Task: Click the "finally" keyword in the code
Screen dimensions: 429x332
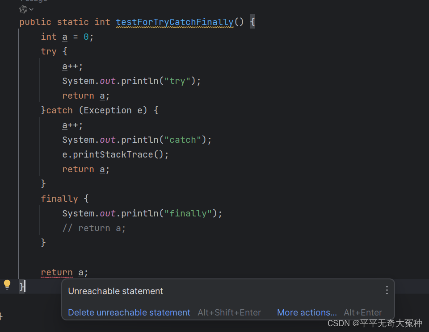Action: (x=59, y=198)
